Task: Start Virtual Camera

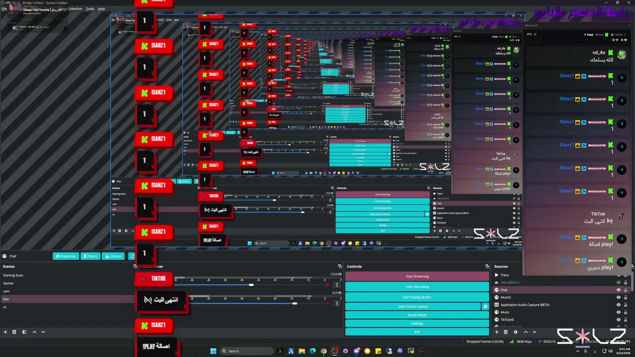Action: pyautogui.click(x=413, y=306)
